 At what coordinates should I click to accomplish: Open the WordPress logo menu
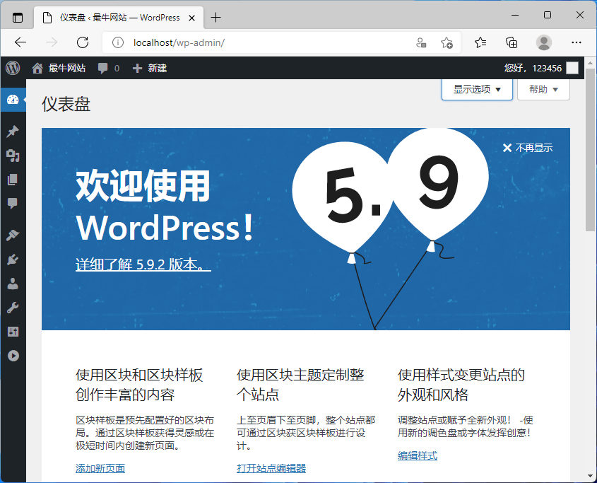point(13,68)
